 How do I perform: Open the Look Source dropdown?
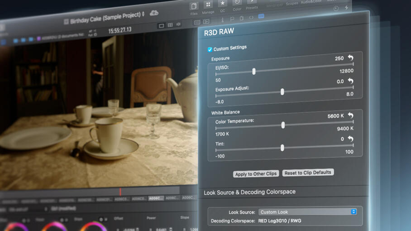pos(307,212)
